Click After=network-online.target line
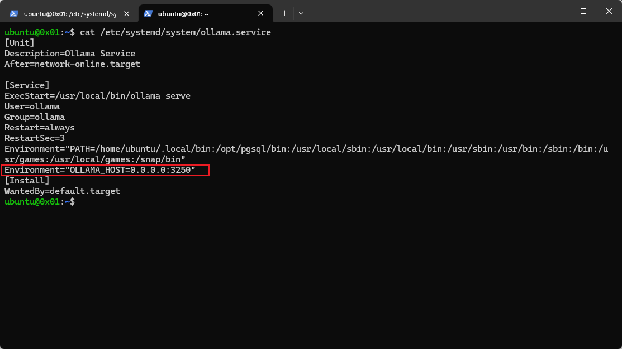Image resolution: width=622 pixels, height=349 pixels. click(x=72, y=64)
